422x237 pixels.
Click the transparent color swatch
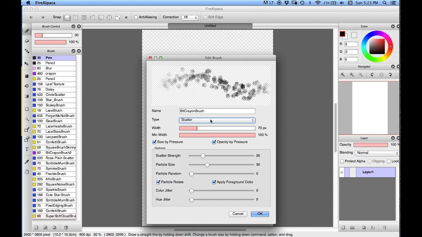coord(354,35)
